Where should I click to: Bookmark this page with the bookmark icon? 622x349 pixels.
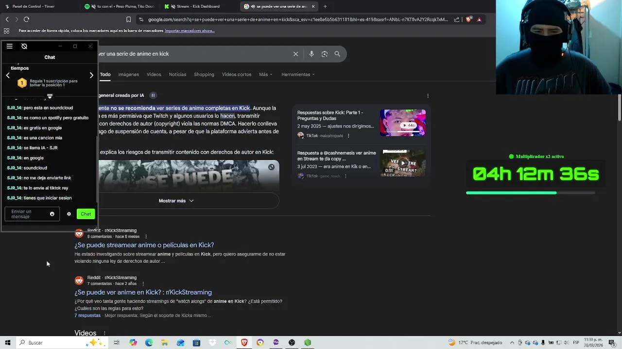pos(128,19)
